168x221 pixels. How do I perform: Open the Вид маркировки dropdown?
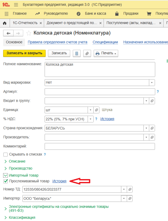tap(152, 83)
